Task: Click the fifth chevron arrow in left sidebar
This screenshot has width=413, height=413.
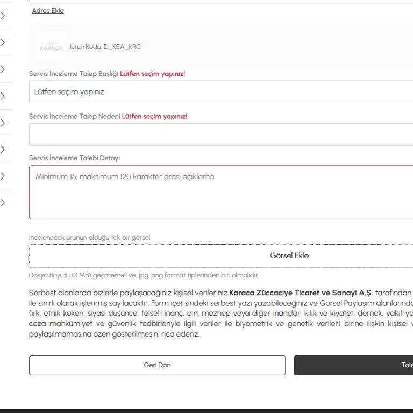Action: coord(3,123)
